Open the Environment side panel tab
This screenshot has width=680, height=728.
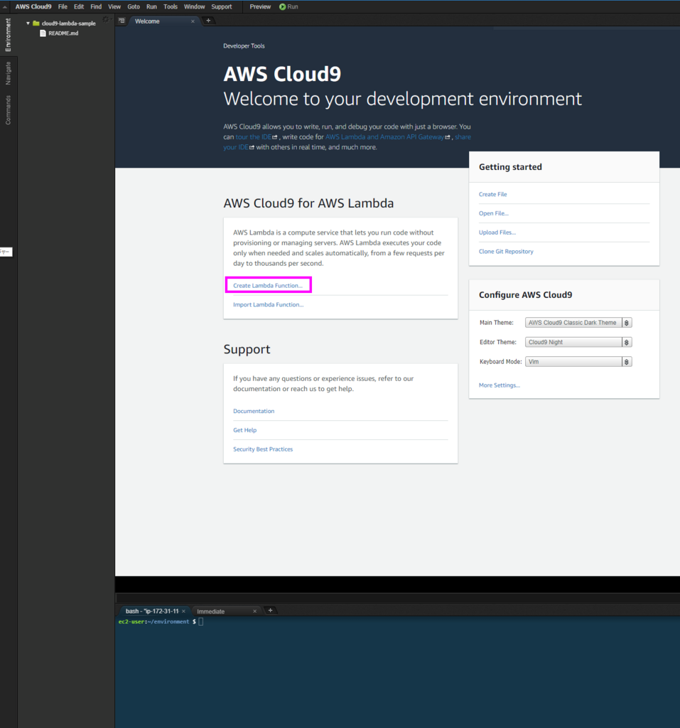(x=8, y=35)
